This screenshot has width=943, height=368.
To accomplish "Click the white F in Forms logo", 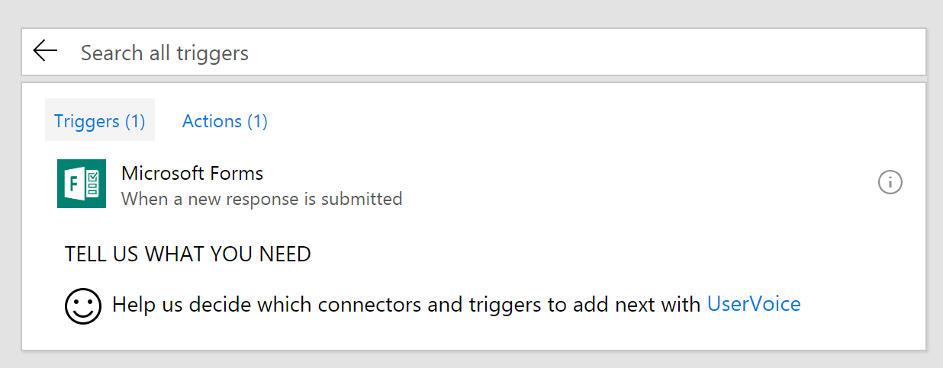I will pyautogui.click(x=74, y=184).
